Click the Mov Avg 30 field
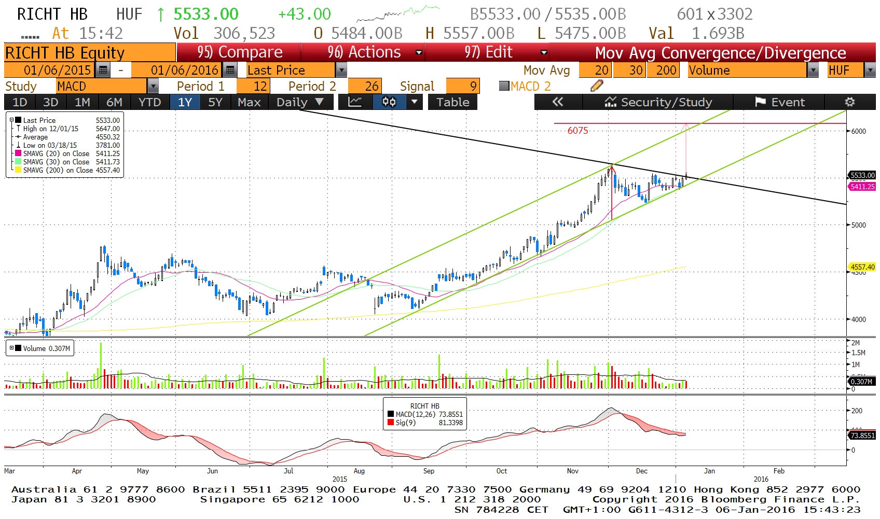This screenshot has height=519, width=880. click(630, 70)
